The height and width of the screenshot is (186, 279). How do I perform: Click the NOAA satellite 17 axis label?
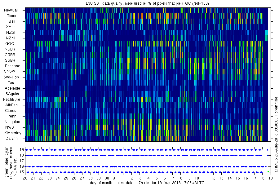(22, 161)
